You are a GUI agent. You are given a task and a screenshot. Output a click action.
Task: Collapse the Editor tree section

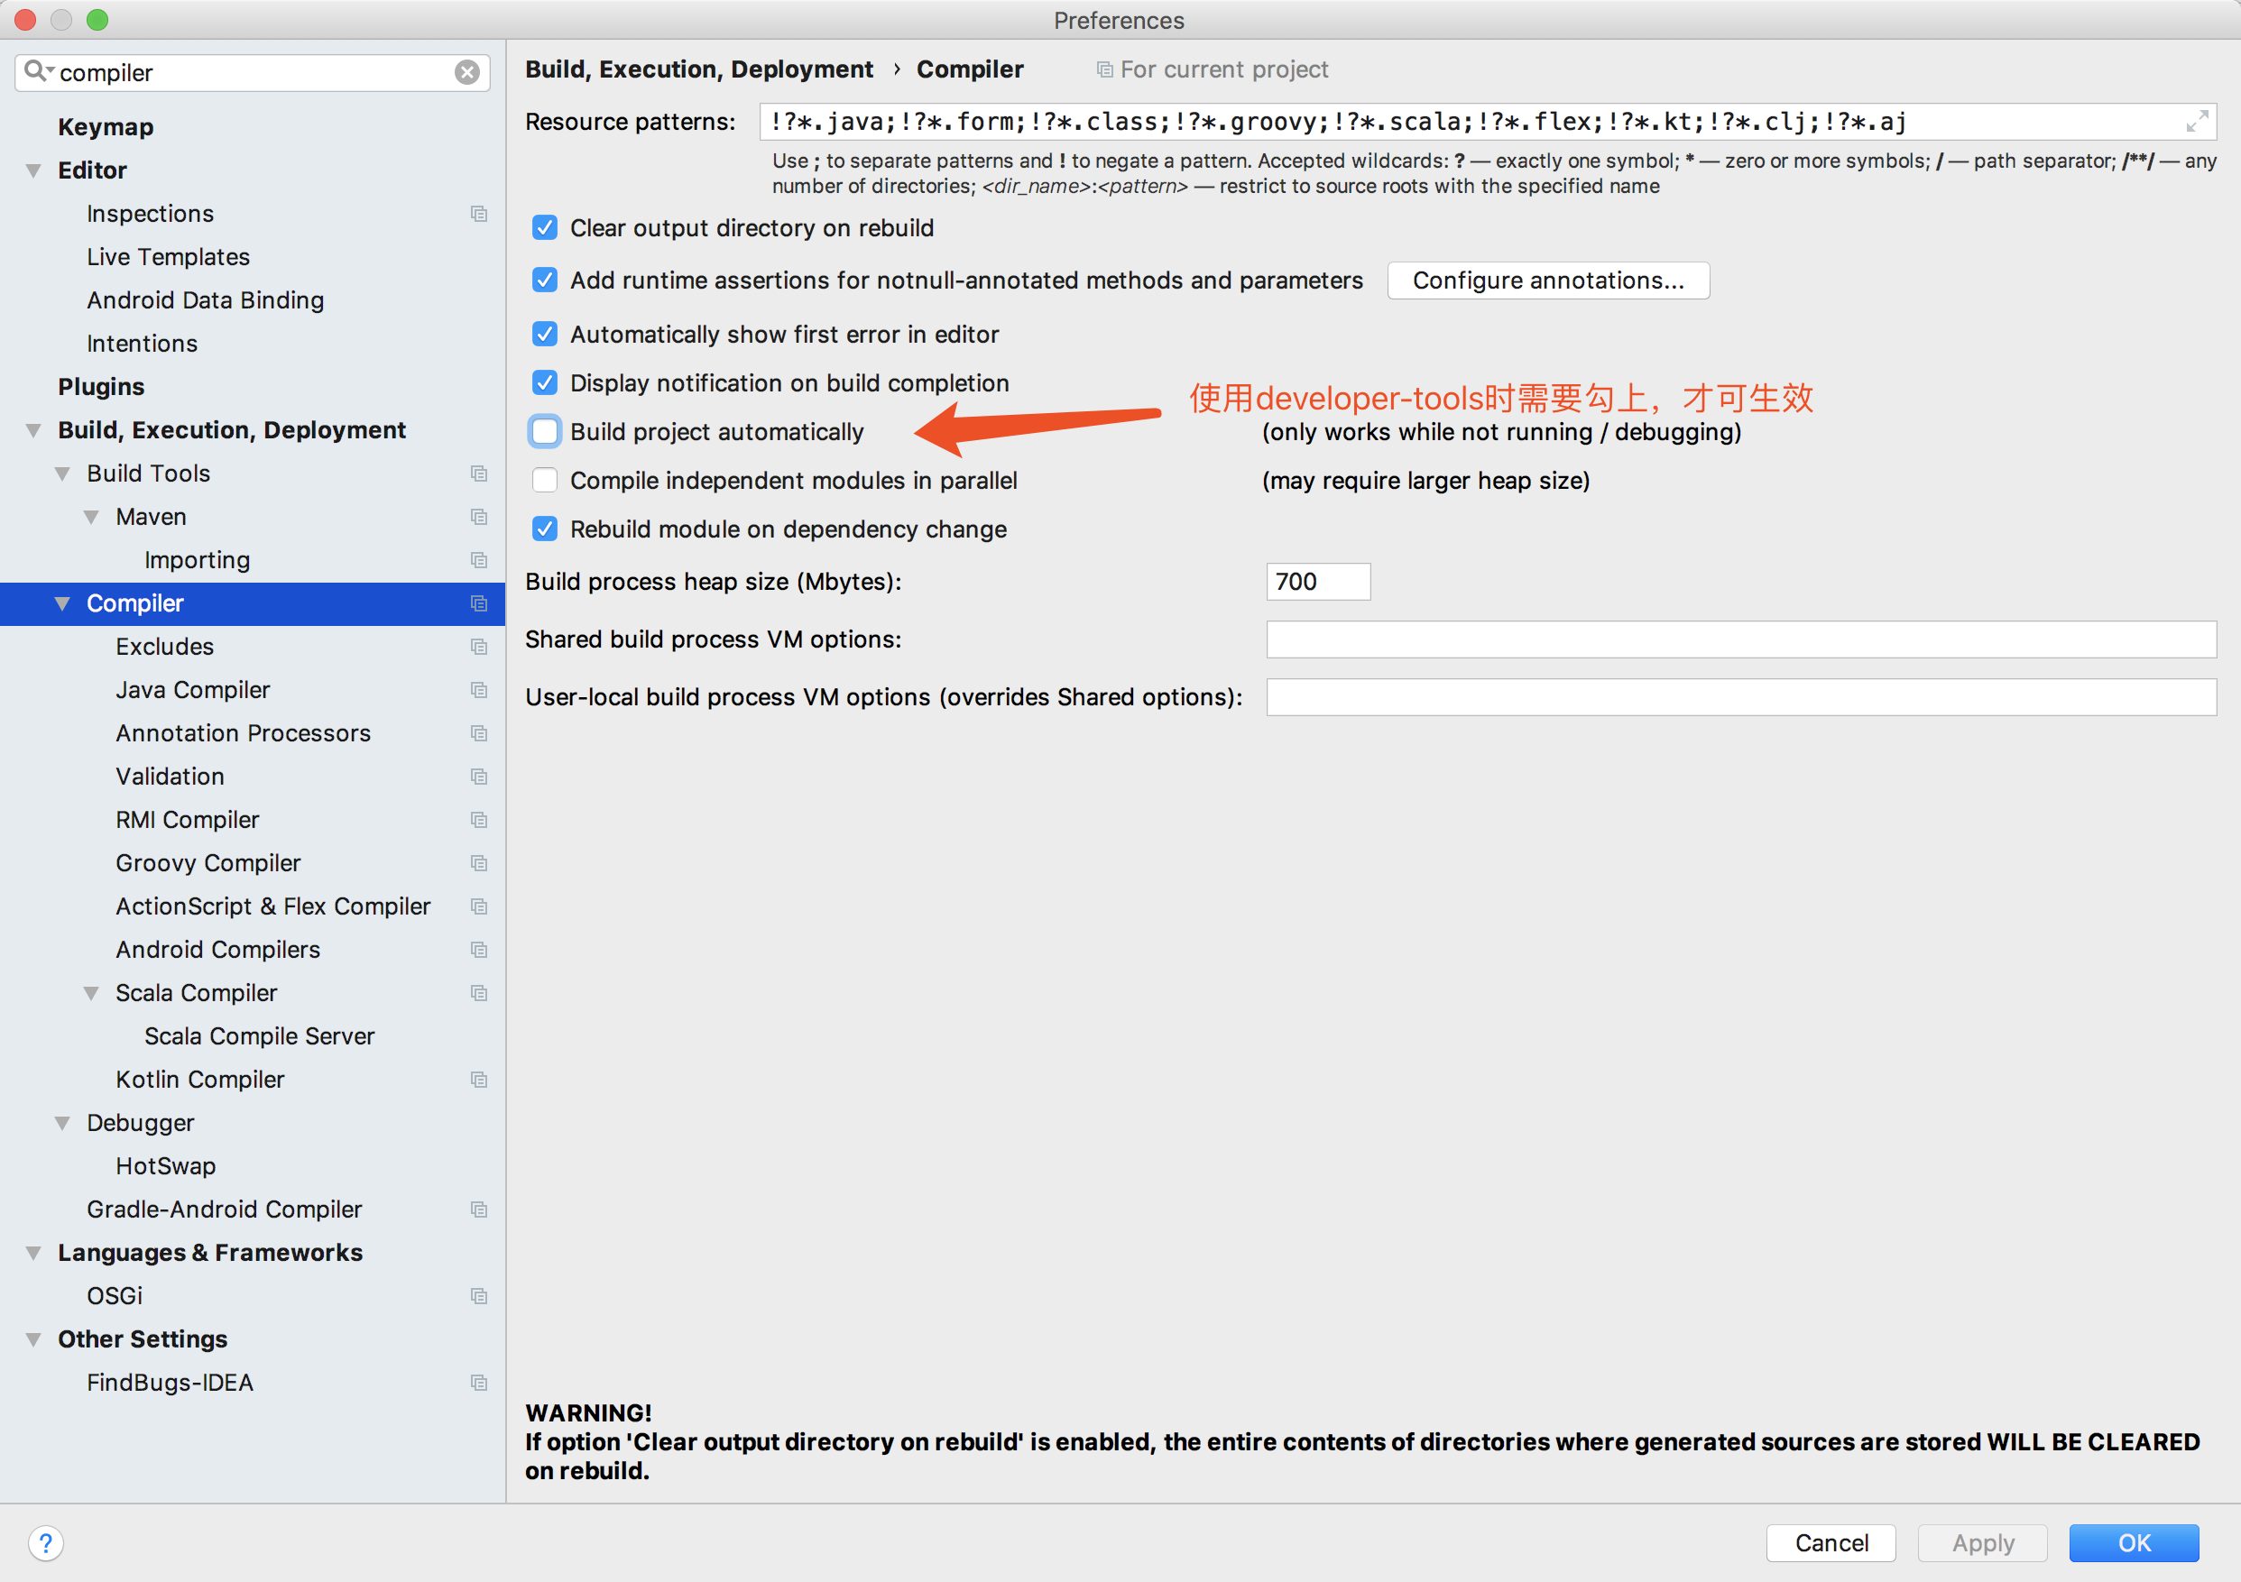(x=33, y=170)
